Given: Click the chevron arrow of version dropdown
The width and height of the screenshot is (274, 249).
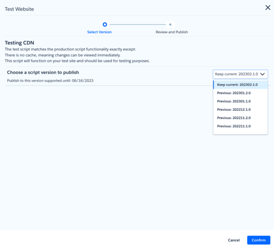Looking at the screenshot, I should [x=263, y=74].
